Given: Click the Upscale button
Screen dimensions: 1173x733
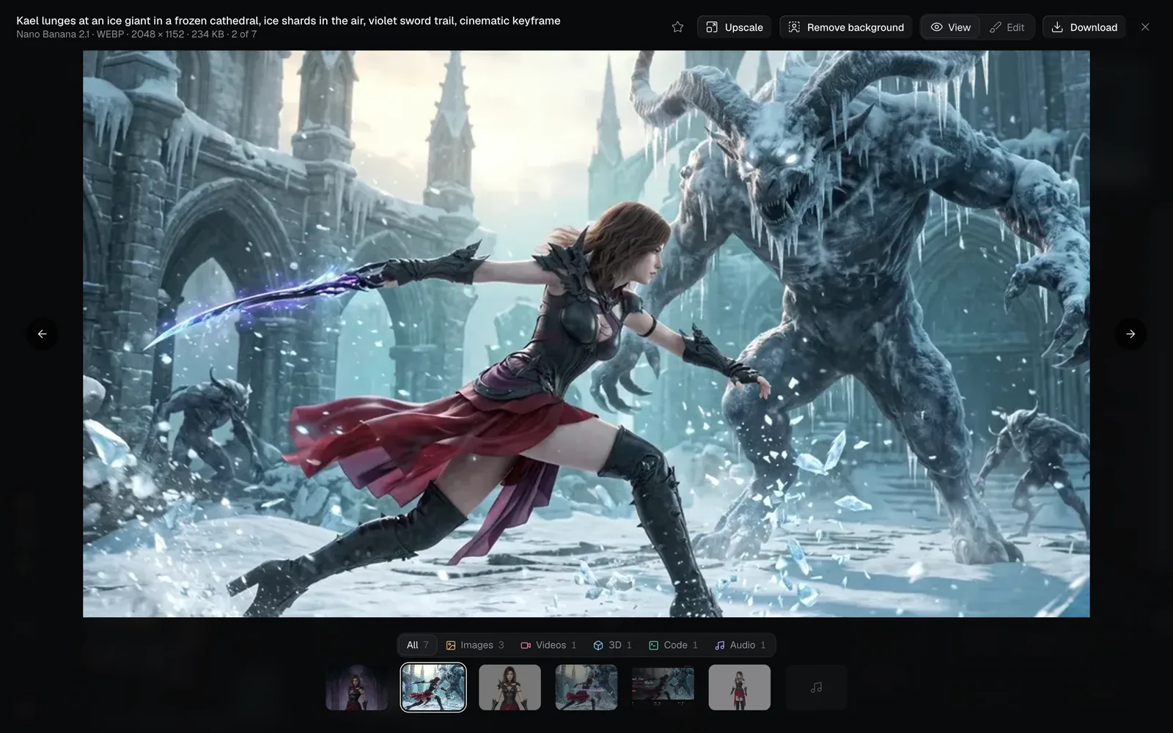Looking at the screenshot, I should pos(734,27).
